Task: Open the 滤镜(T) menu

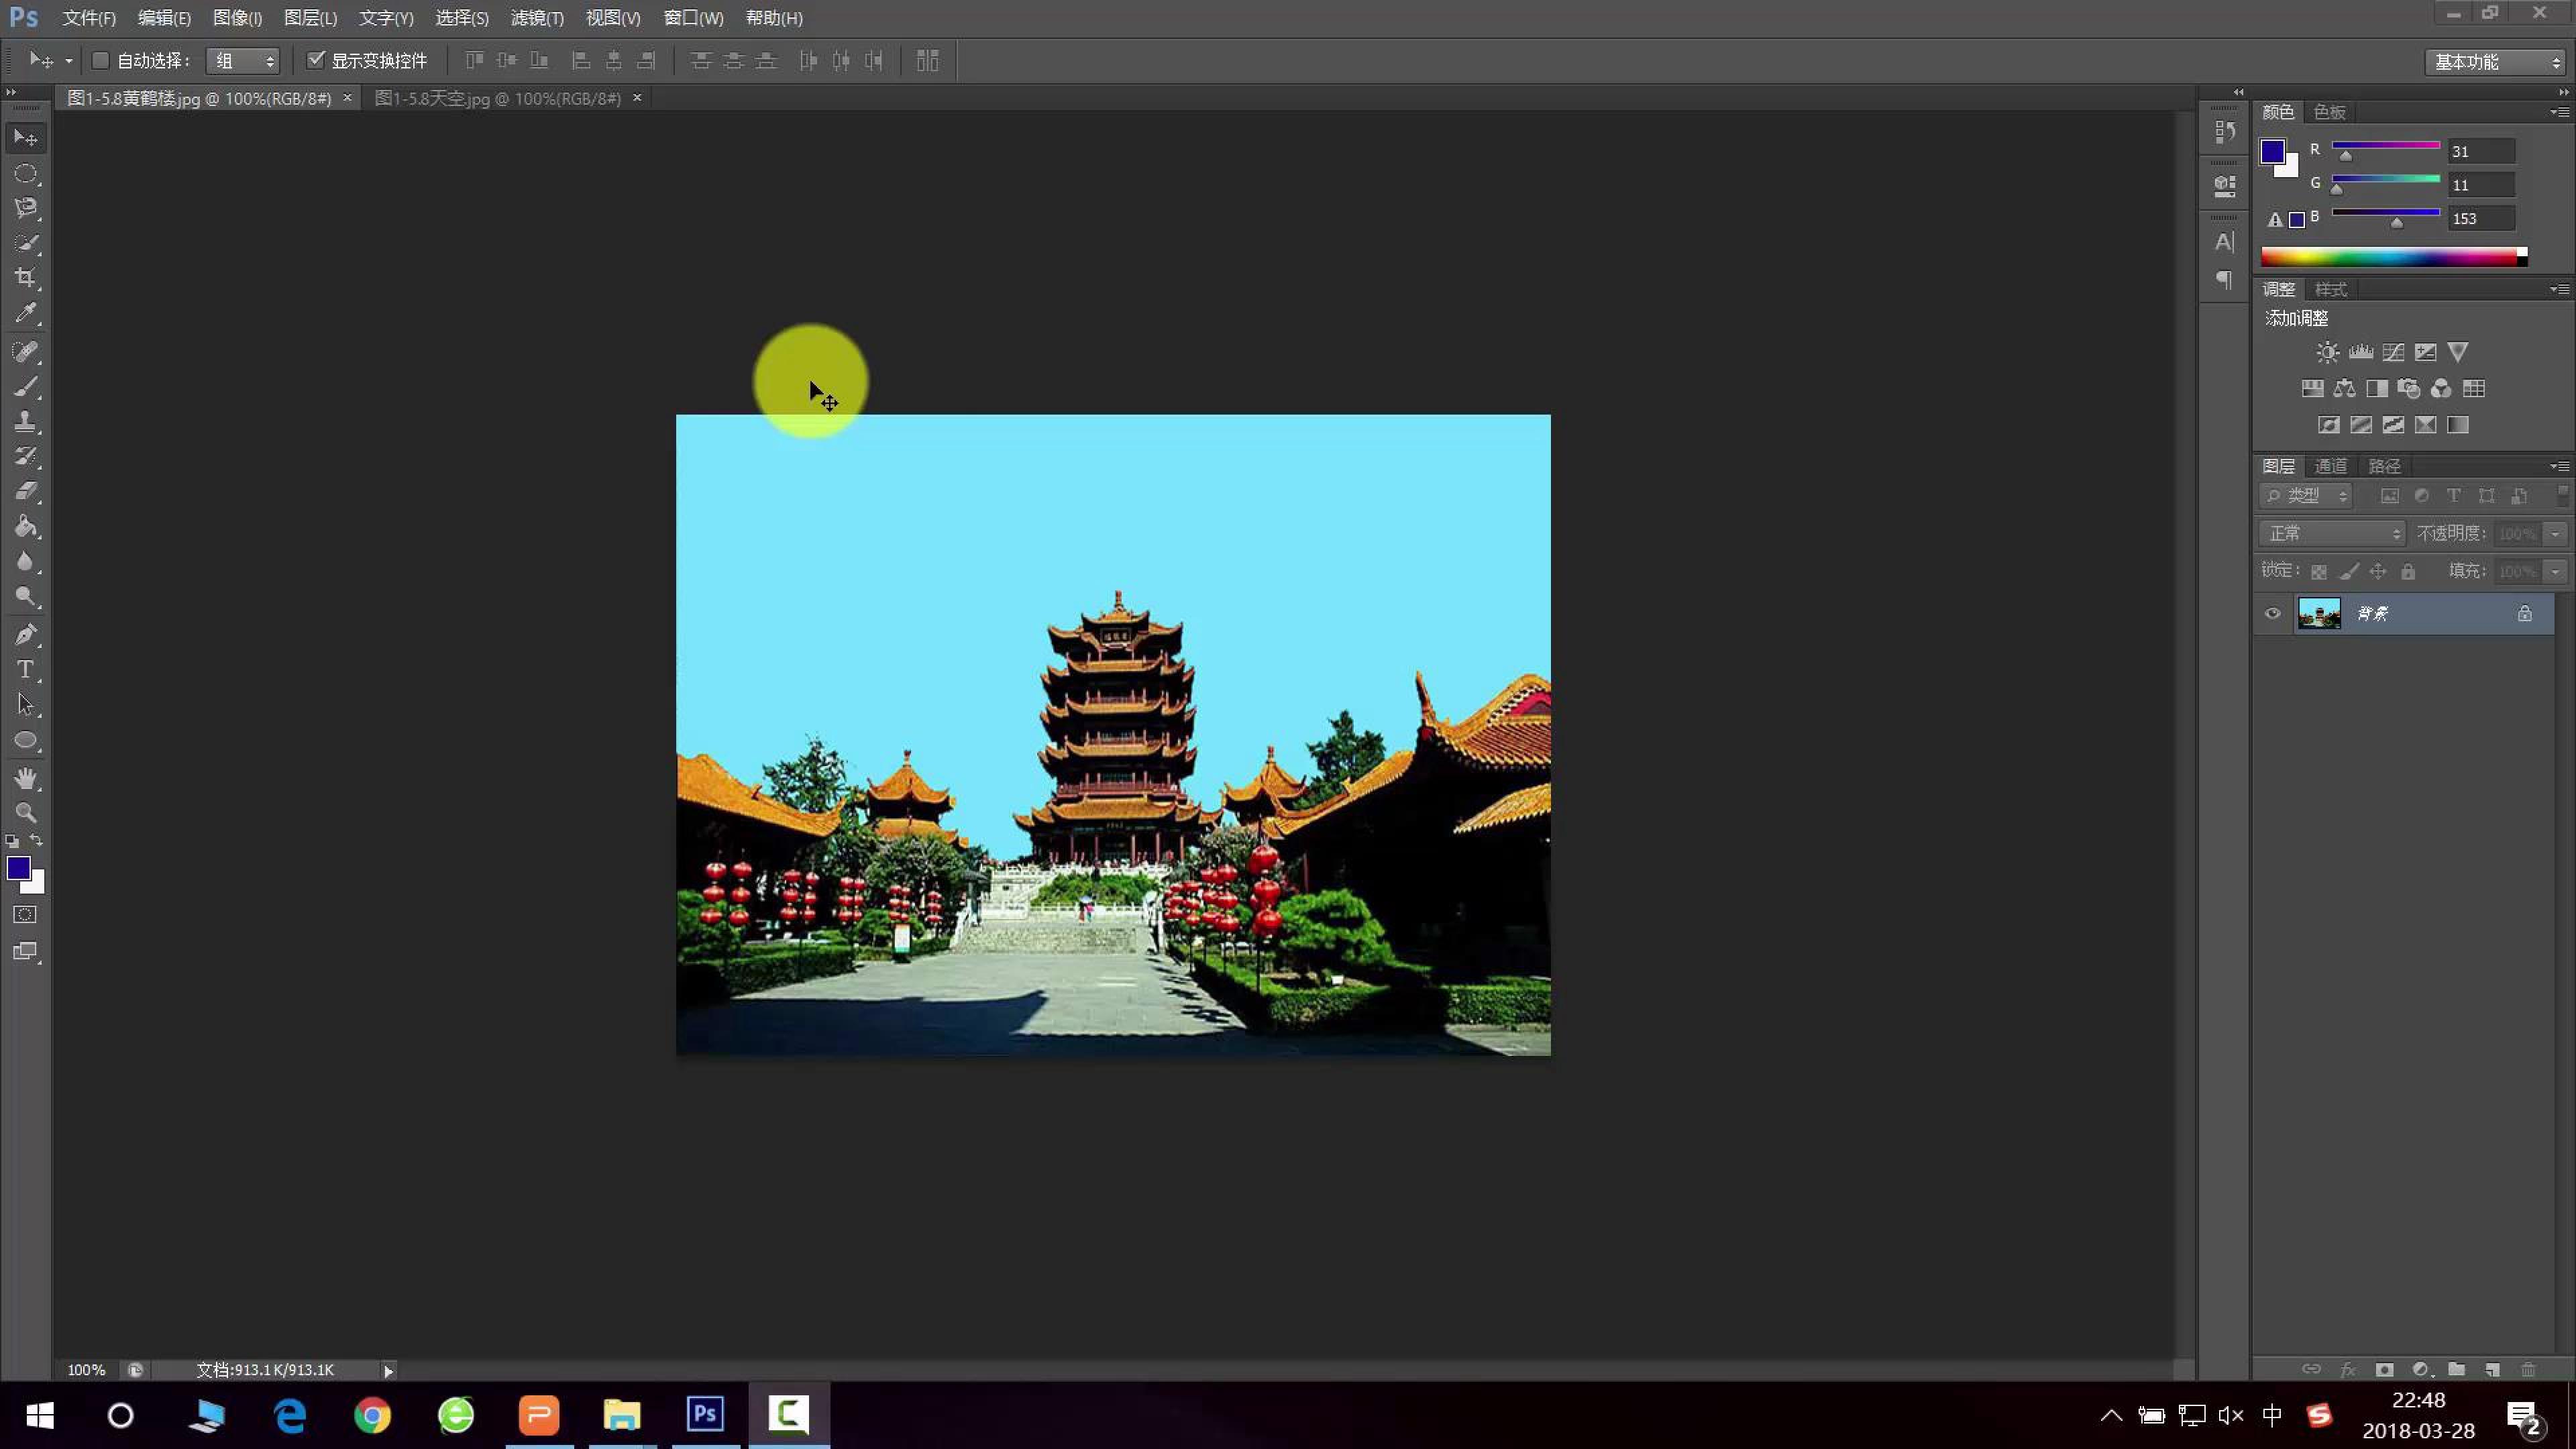Action: coord(537,18)
